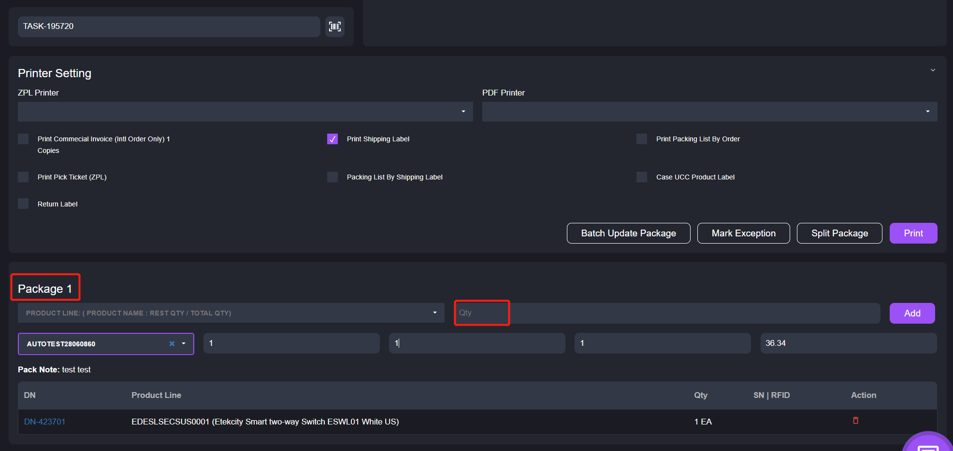953x451 pixels.
Task: Uncheck Print Shipping Label checkbox
Action: (332, 139)
